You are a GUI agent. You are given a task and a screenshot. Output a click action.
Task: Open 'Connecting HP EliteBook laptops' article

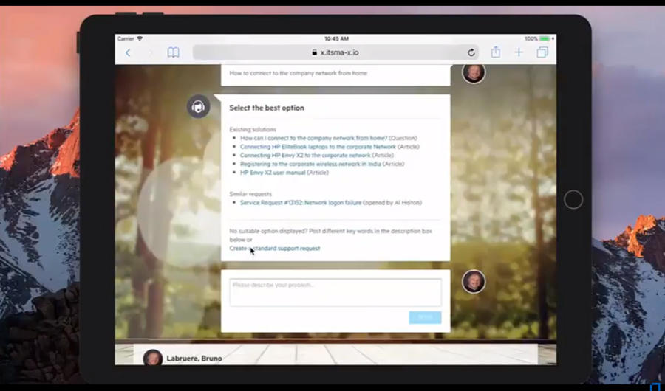[x=317, y=147]
